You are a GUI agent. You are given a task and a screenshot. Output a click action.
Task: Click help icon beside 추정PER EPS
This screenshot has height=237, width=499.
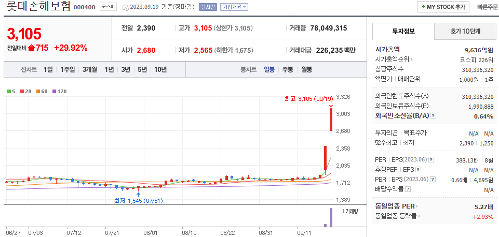[419, 169]
